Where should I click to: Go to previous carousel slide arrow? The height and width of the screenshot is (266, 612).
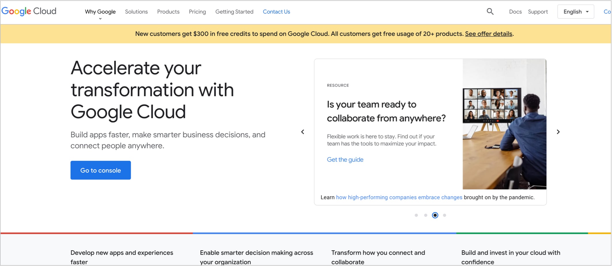tap(303, 132)
